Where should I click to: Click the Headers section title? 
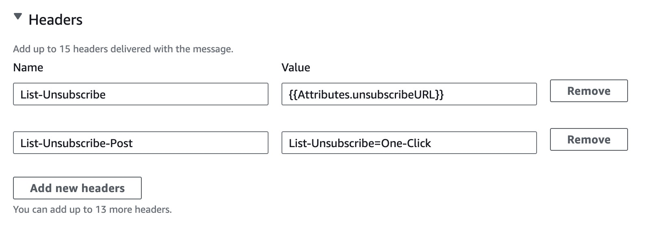pyautogui.click(x=55, y=20)
